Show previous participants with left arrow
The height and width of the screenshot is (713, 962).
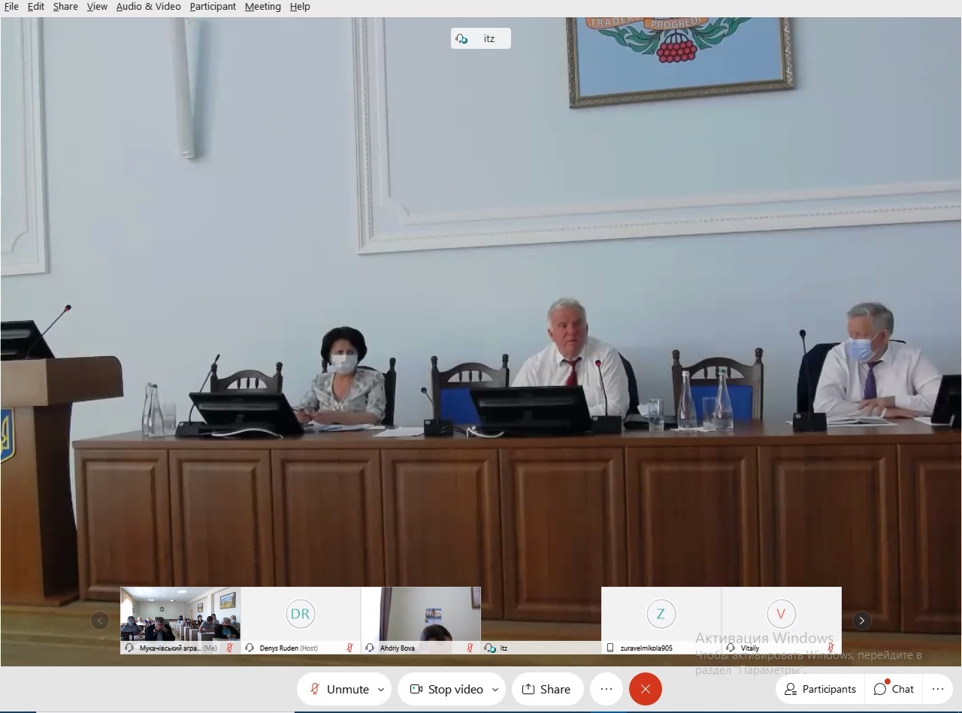[100, 621]
